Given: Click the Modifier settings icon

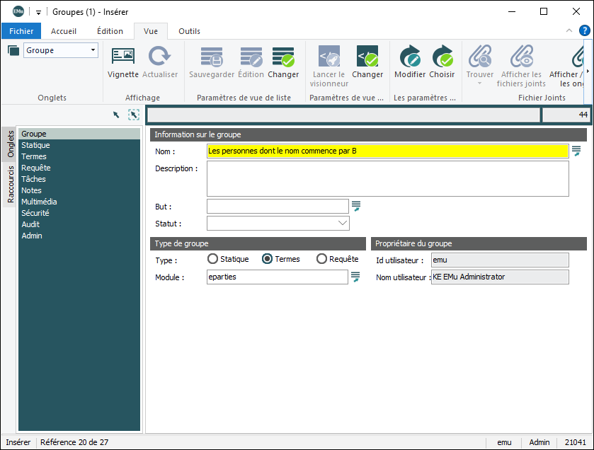Looking at the screenshot, I should tap(410, 57).
